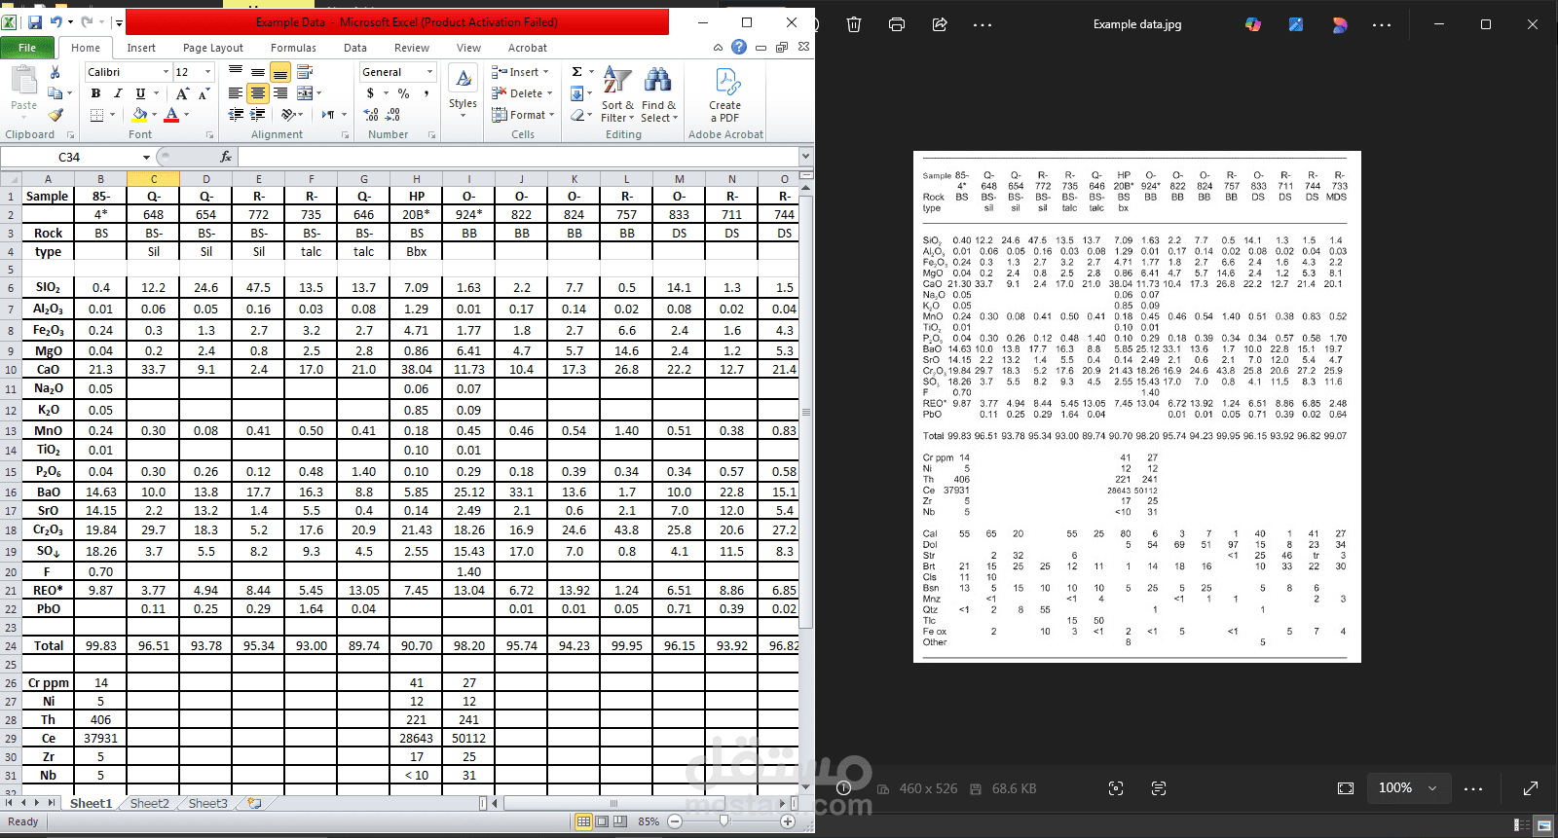The image size is (1558, 838).
Task: Apply comma style number format
Action: pos(426,93)
